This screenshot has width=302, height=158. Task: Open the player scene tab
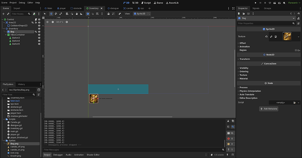tap(61, 8)
